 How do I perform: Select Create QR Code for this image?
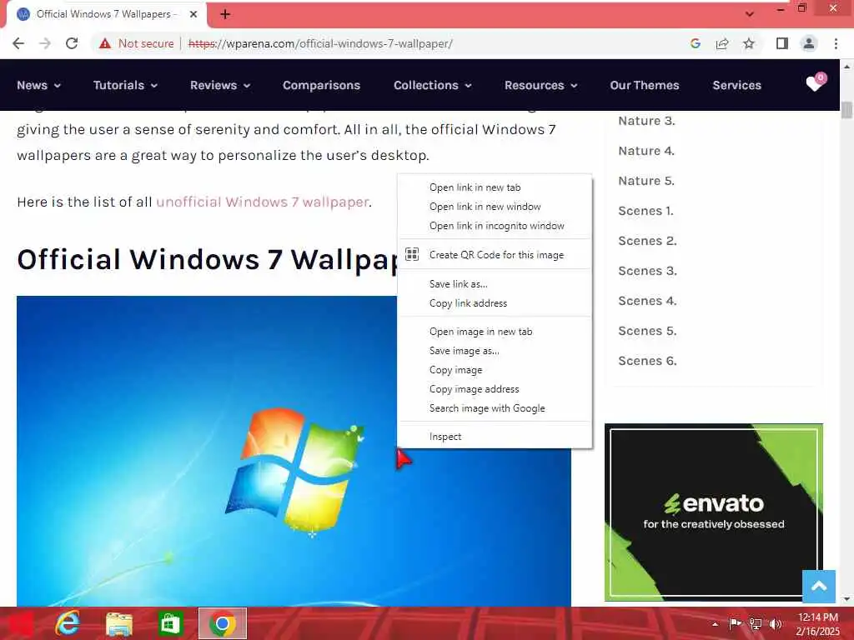pyautogui.click(x=495, y=255)
